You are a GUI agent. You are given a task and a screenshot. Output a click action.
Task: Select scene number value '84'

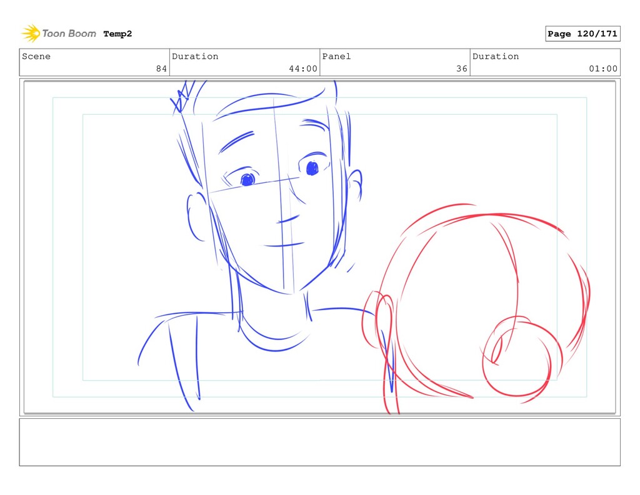(162, 69)
